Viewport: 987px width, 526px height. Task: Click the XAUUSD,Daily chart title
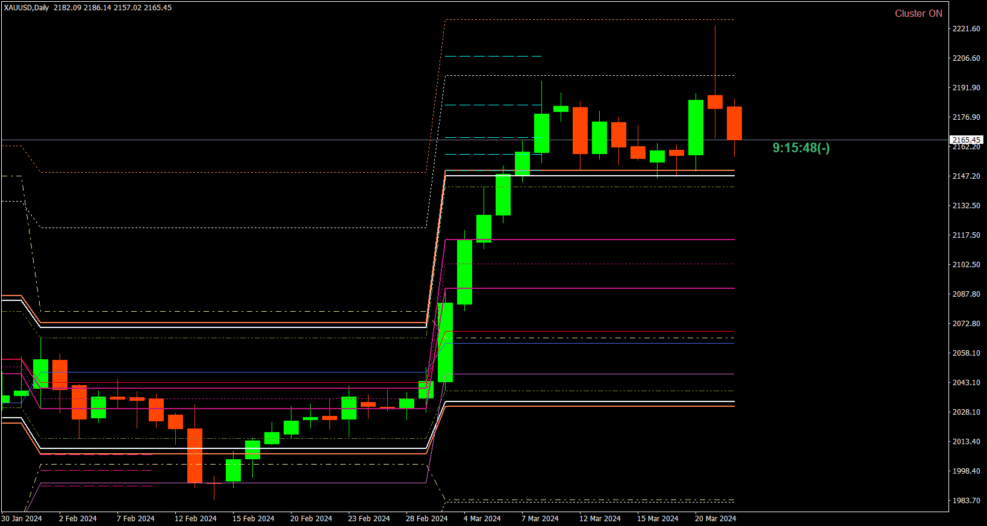point(26,8)
